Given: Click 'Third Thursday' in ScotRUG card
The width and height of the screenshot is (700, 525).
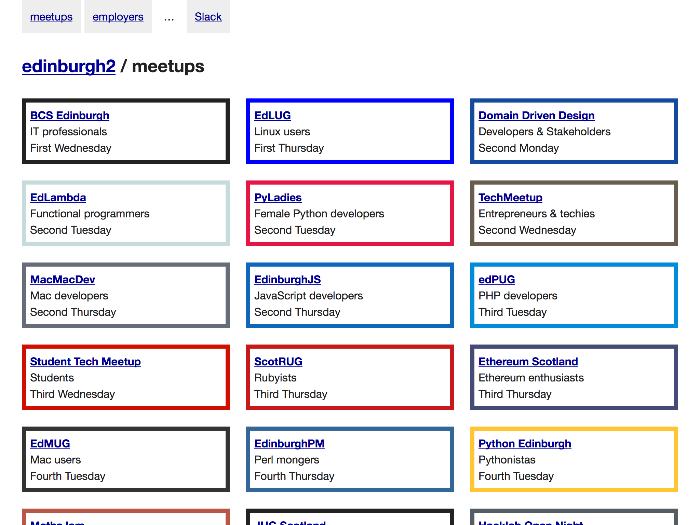Looking at the screenshot, I should [291, 394].
